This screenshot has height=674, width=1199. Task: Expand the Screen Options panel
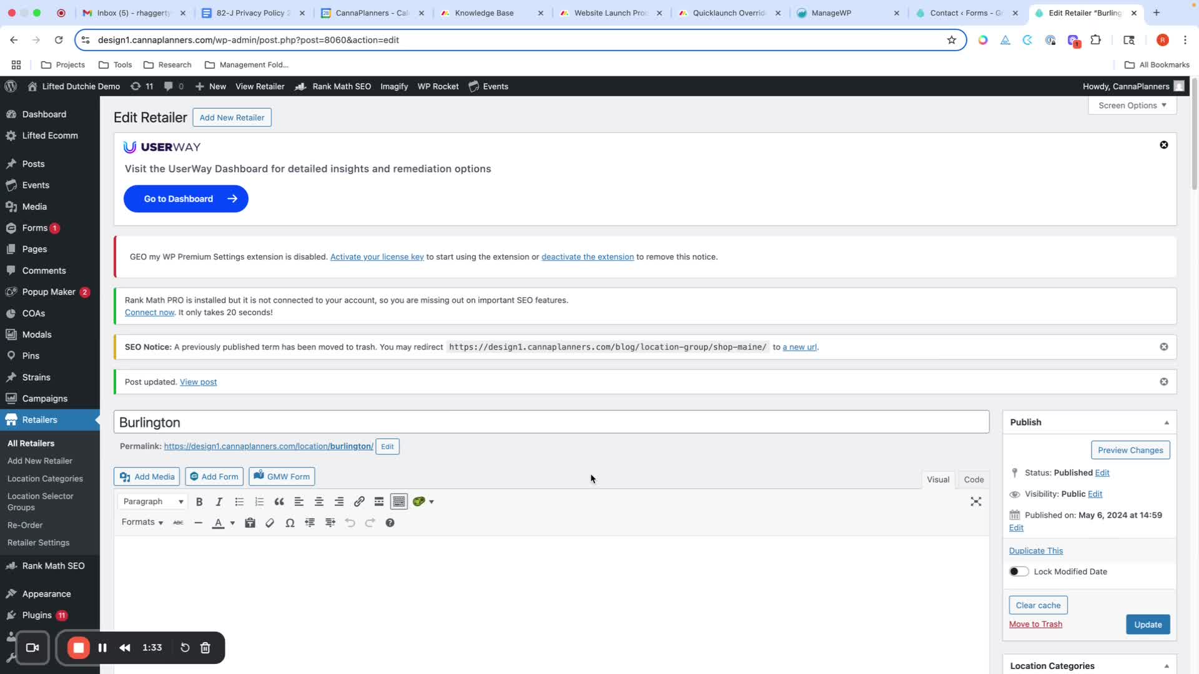[1132, 105]
